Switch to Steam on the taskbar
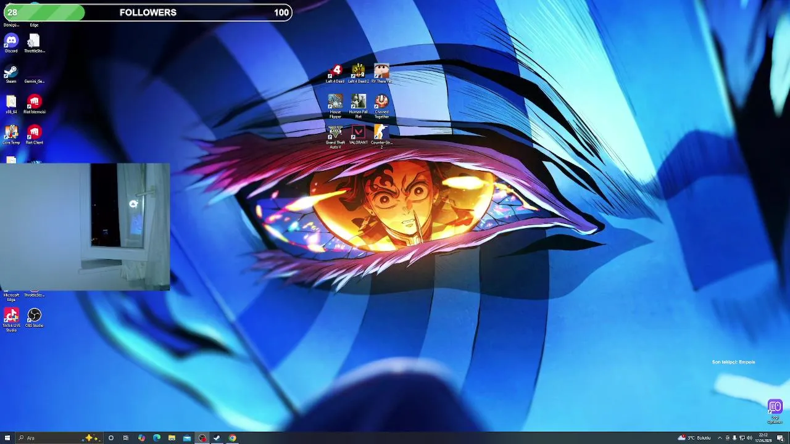The width and height of the screenshot is (790, 444). (x=217, y=438)
